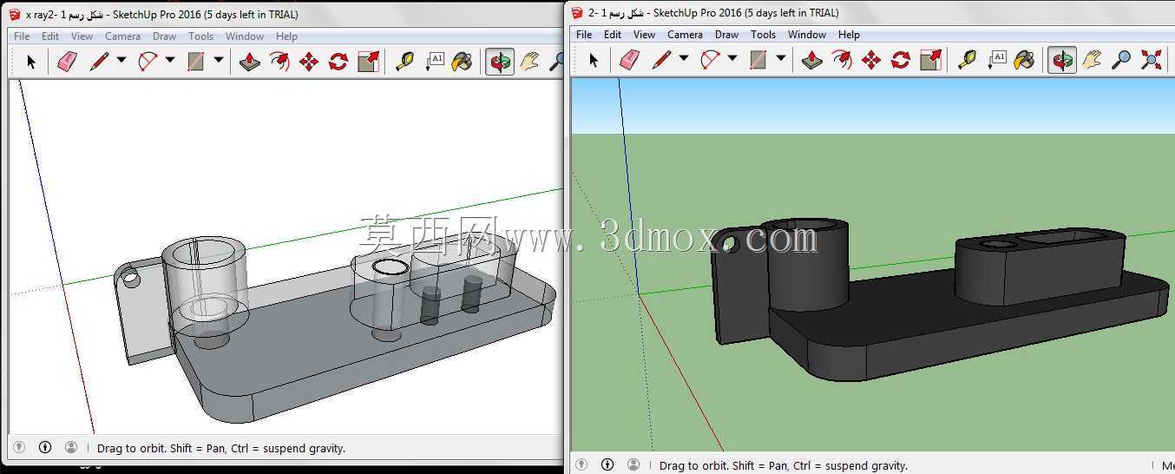
Task: Open the Window menu in x ray2 window
Action: pos(245,36)
